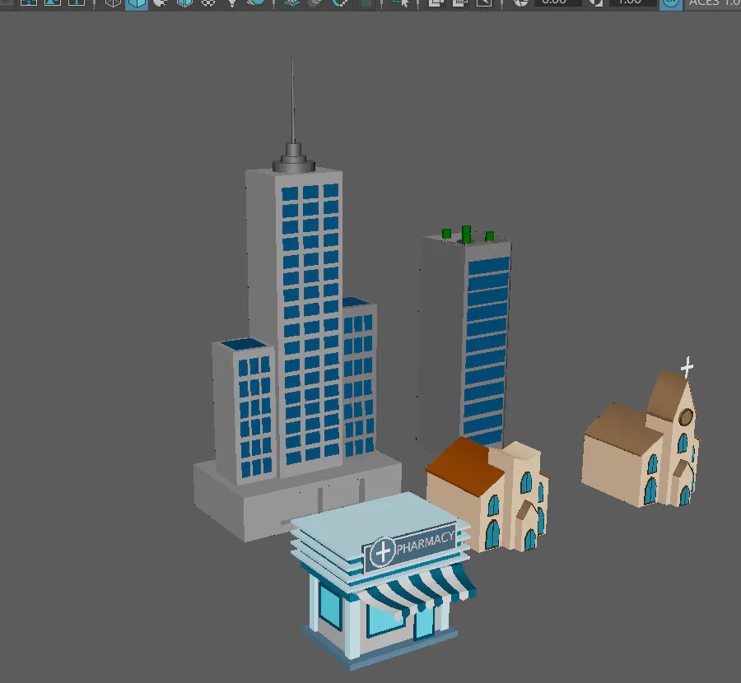The image size is (741, 683).
Task: Switch viewport to Wireframe display
Action: (113, 2)
